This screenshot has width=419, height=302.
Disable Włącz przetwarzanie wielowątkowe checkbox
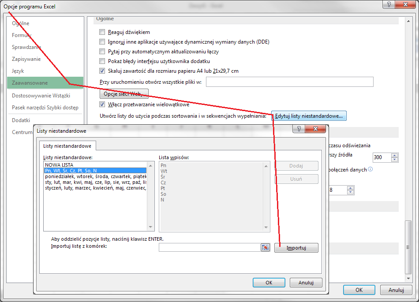click(x=102, y=104)
